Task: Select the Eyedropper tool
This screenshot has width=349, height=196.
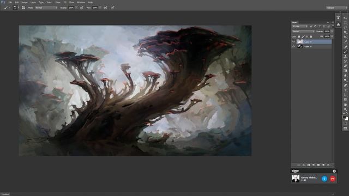Action: (345, 42)
